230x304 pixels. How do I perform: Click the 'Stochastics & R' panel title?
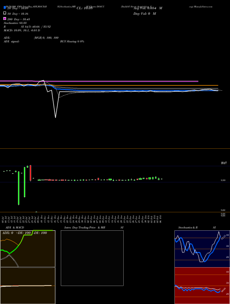(188, 228)
